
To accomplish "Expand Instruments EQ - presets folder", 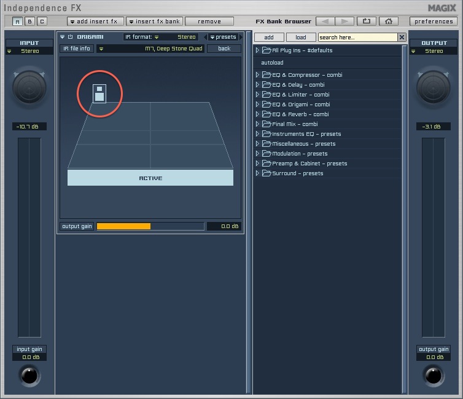I will (x=257, y=134).
